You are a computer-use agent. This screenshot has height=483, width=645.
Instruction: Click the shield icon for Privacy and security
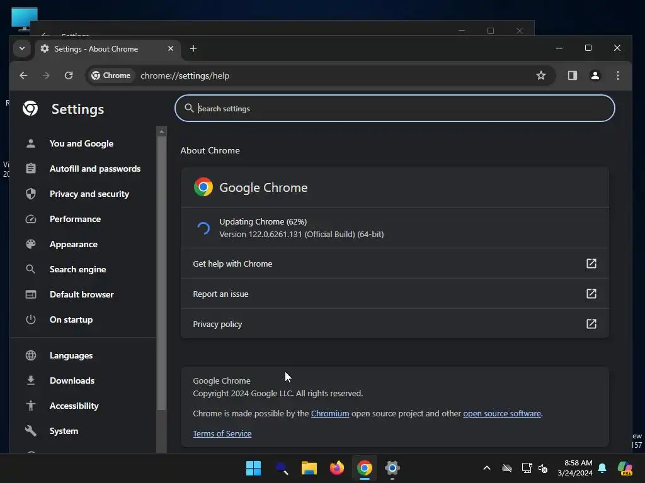pyautogui.click(x=31, y=194)
